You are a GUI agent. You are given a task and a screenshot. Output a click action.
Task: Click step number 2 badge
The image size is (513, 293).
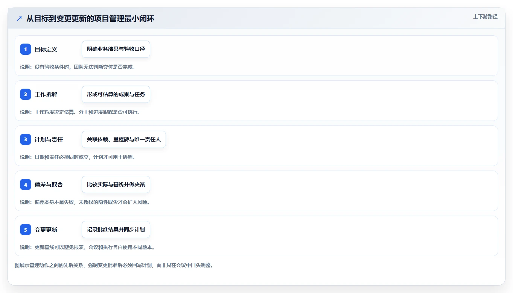26,94
